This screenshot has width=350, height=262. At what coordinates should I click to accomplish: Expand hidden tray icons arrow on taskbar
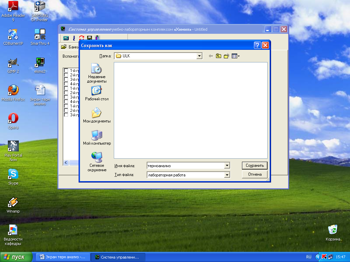point(318,257)
